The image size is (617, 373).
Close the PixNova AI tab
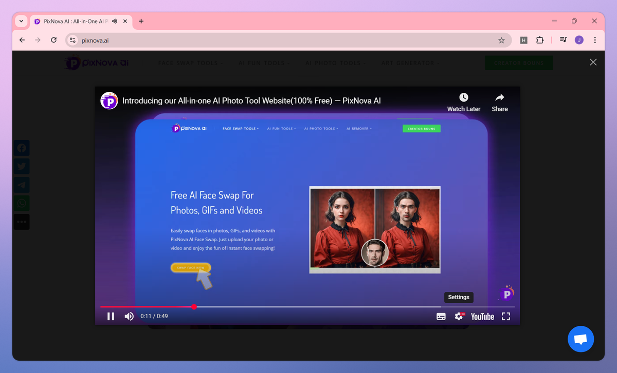[x=125, y=22]
